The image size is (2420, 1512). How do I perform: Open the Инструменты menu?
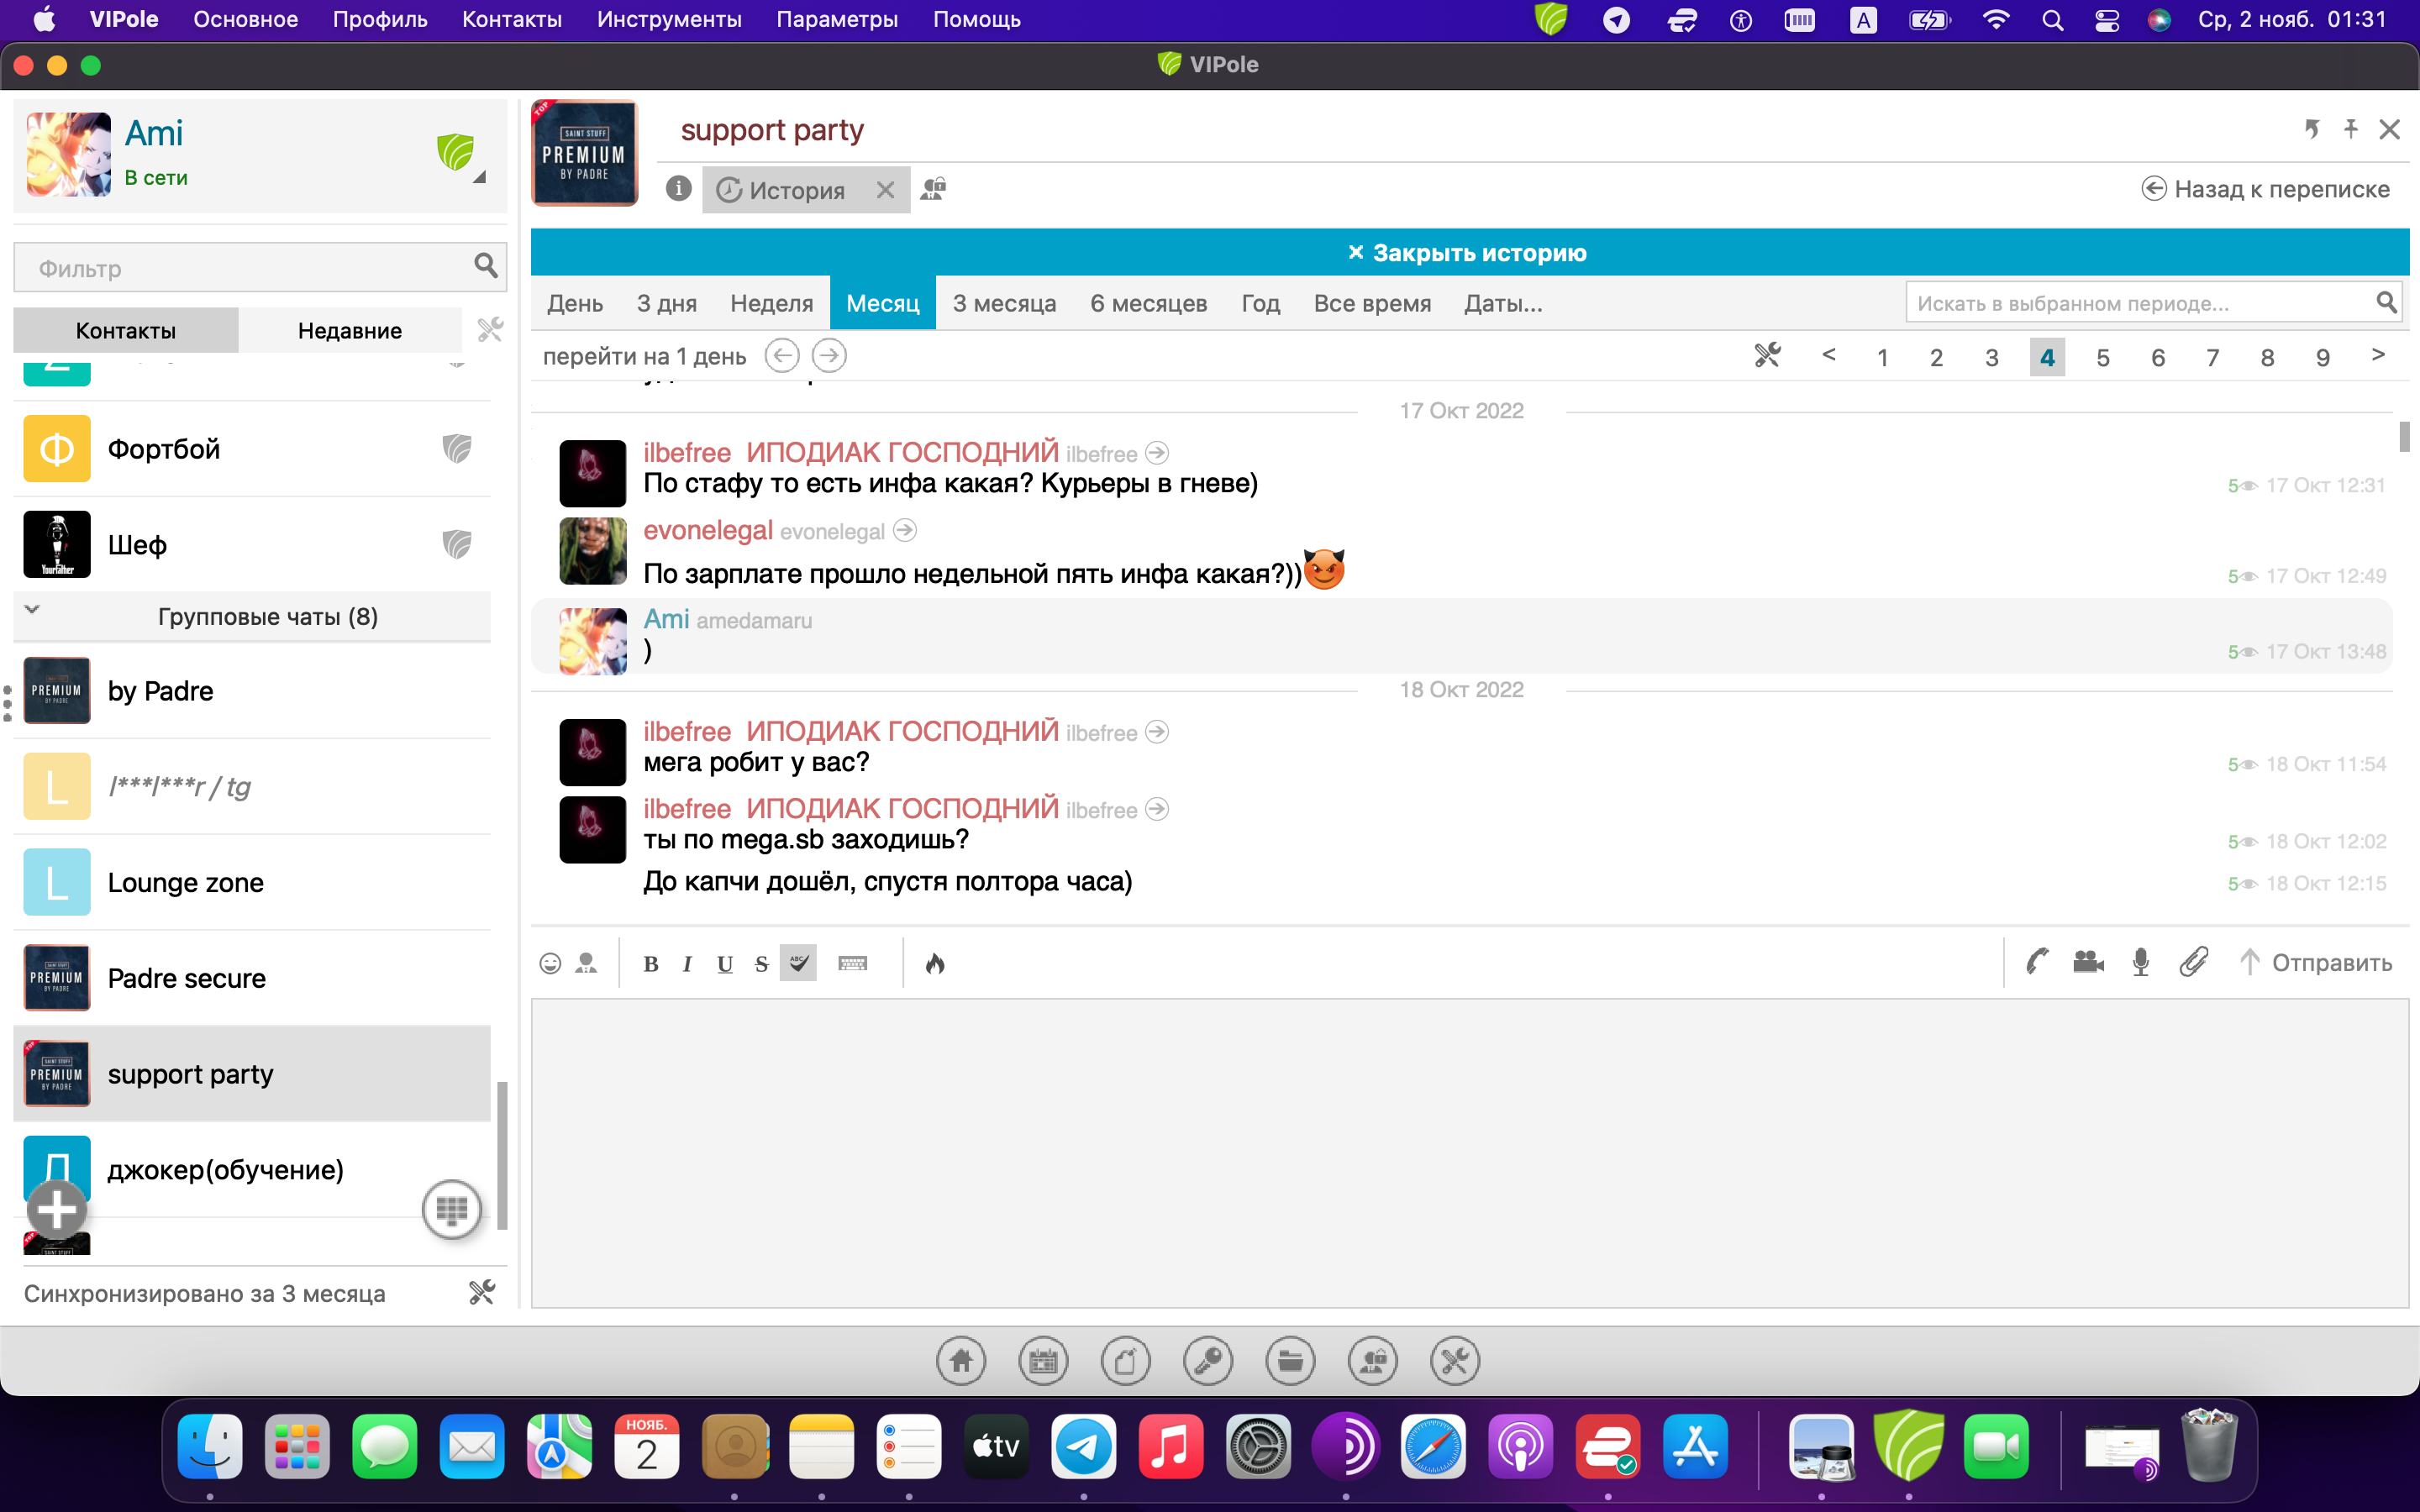pos(669,20)
